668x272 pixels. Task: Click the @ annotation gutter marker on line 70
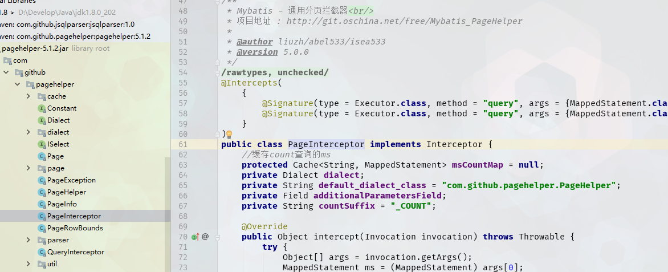pyautogui.click(x=205, y=237)
